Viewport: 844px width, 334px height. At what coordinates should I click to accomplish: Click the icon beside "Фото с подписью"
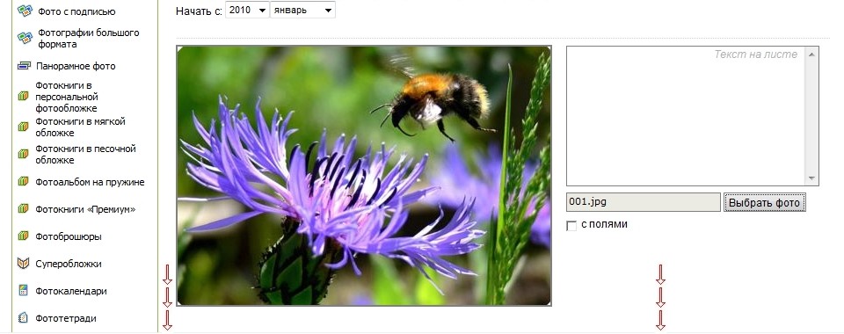[25, 11]
